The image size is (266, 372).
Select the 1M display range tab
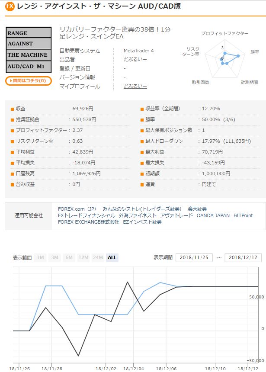coord(40,257)
